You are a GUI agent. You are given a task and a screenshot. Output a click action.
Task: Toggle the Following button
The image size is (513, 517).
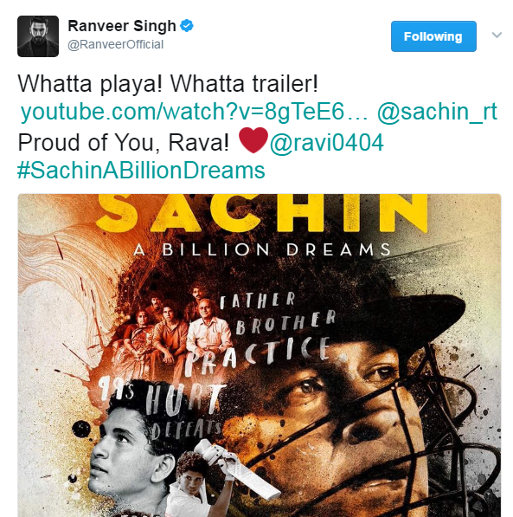click(x=433, y=36)
